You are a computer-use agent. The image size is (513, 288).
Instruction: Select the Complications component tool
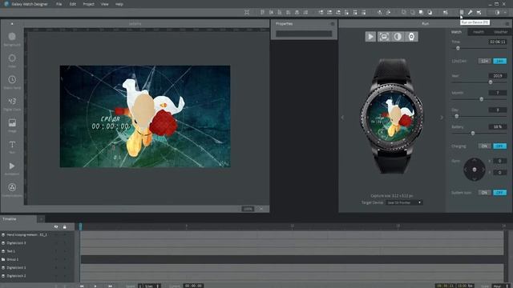coord(12,190)
